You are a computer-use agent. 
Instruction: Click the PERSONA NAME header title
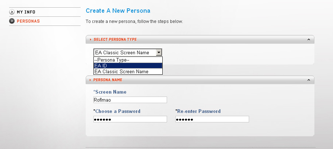pos(108,80)
